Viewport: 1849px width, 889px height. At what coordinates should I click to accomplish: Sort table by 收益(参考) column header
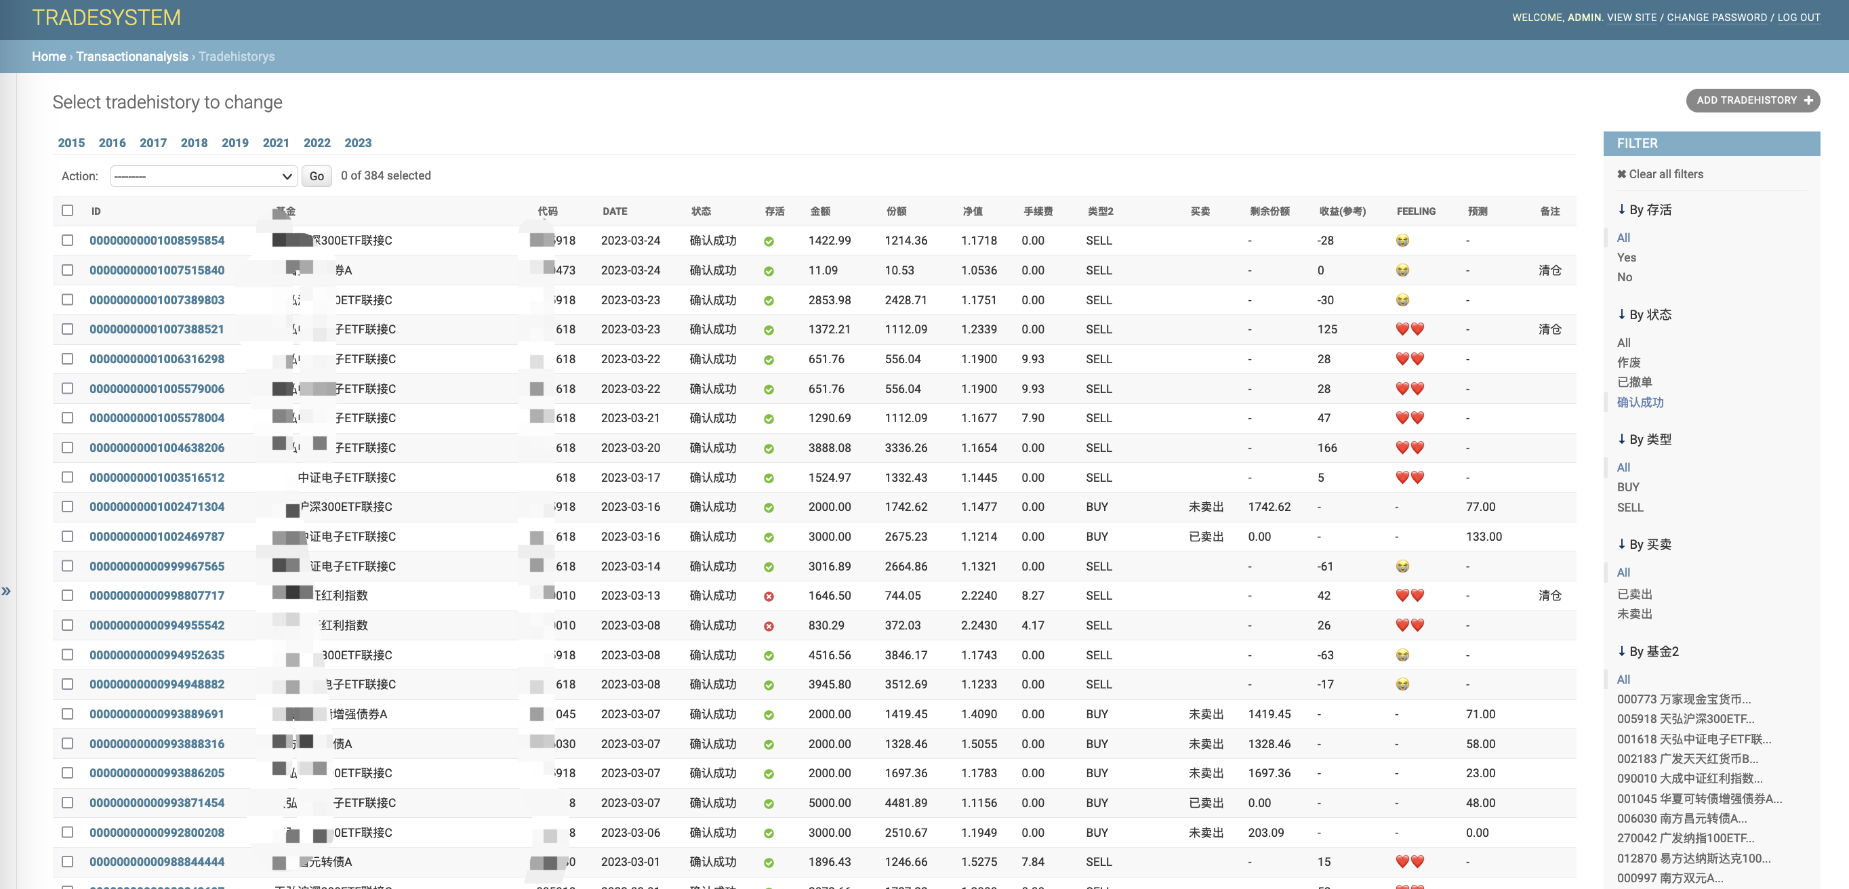1341,211
